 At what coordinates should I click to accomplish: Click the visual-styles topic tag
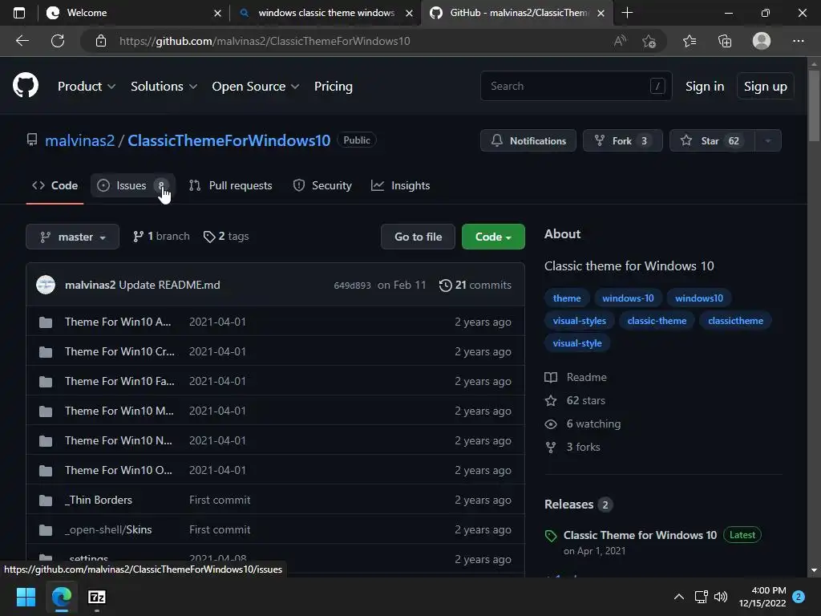coord(579,321)
